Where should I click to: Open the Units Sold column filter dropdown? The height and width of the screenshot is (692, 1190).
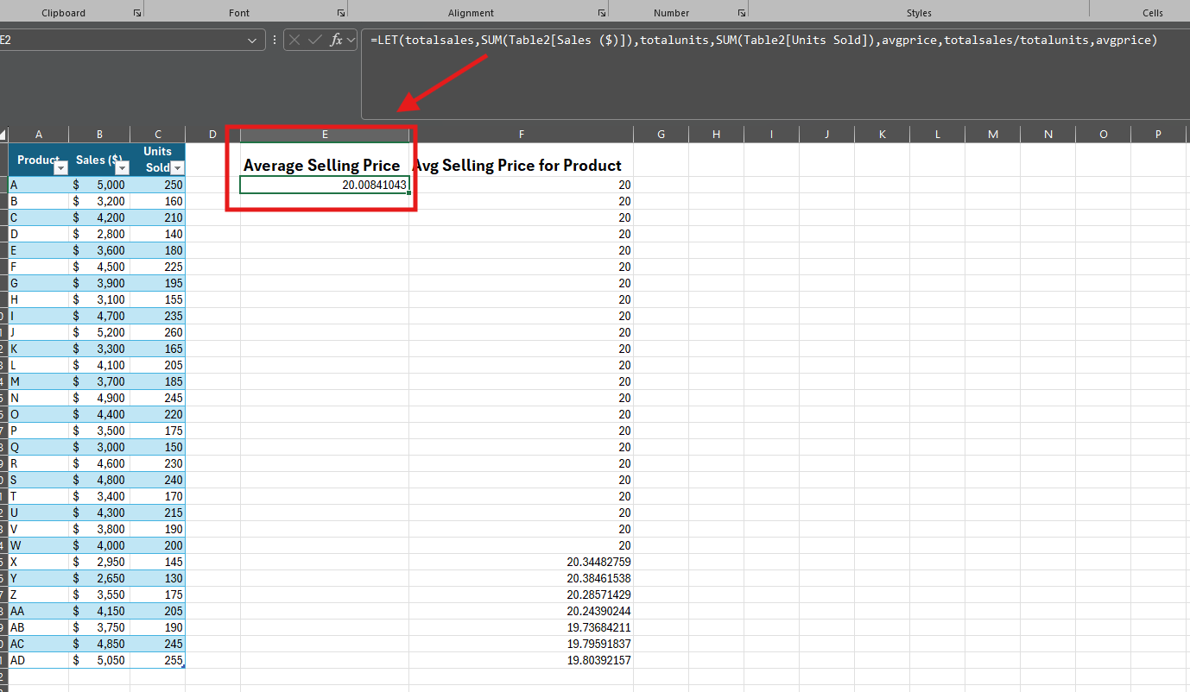[177, 168]
